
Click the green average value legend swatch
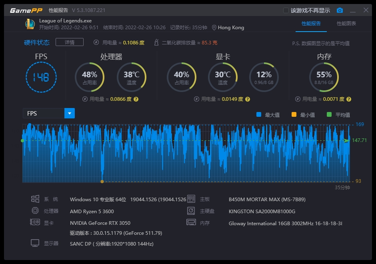329,115
